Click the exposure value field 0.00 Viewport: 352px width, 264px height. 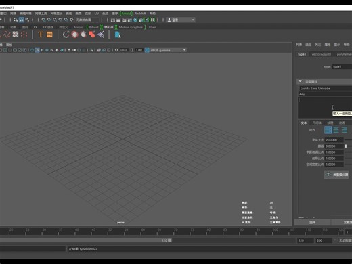pos(123,50)
